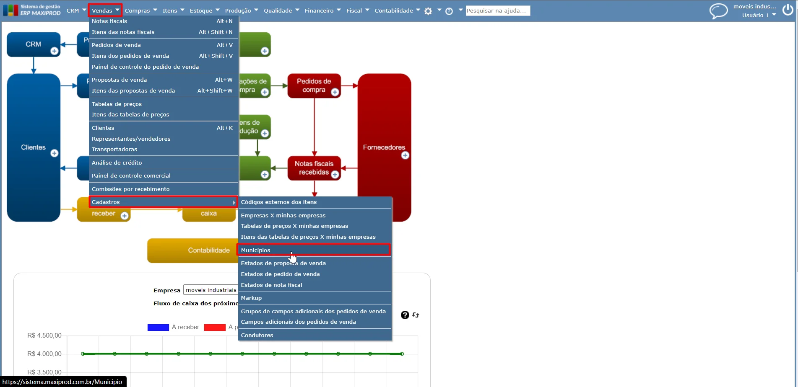Click the ERP MAXIPROD logo
The height and width of the screenshot is (387, 798).
[x=32, y=10]
